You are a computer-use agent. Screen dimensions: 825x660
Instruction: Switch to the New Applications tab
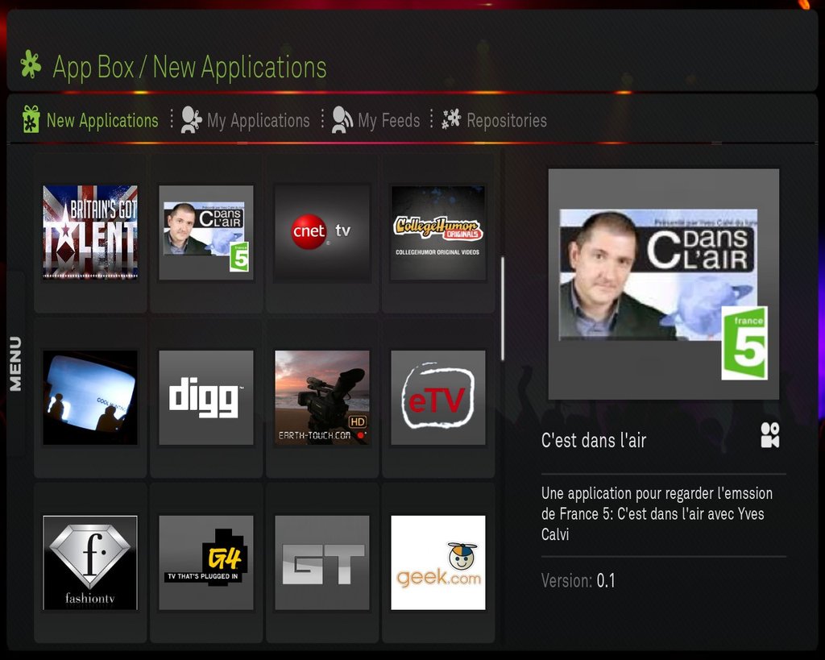coord(90,120)
